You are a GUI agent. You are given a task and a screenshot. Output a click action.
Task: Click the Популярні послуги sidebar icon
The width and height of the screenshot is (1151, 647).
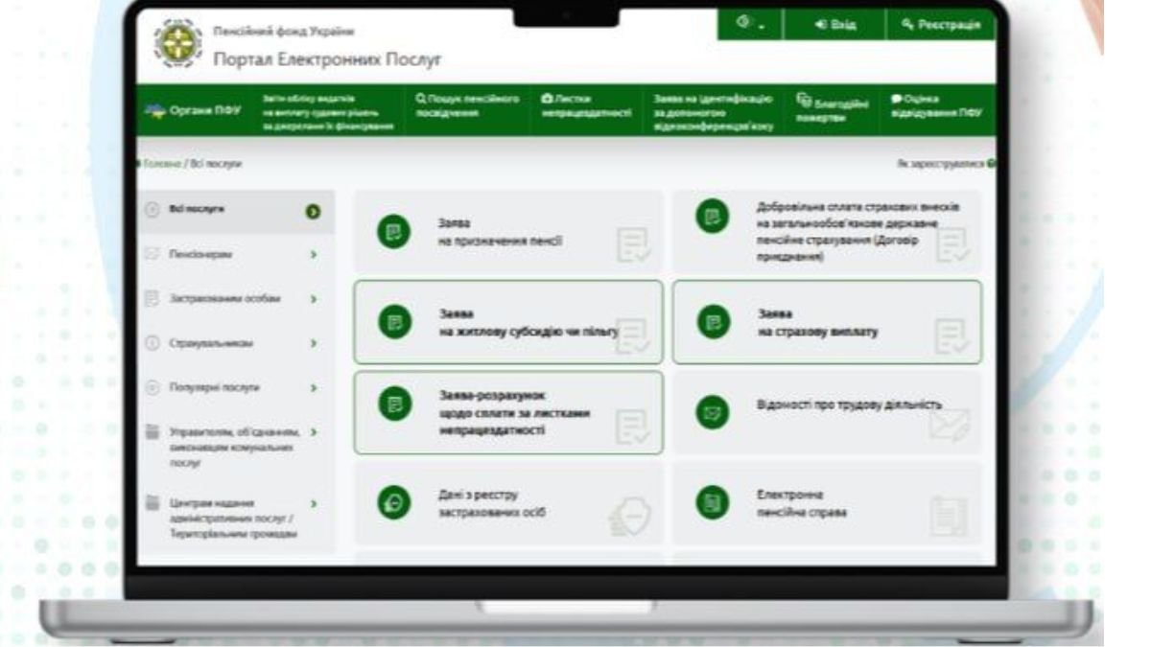click(151, 388)
